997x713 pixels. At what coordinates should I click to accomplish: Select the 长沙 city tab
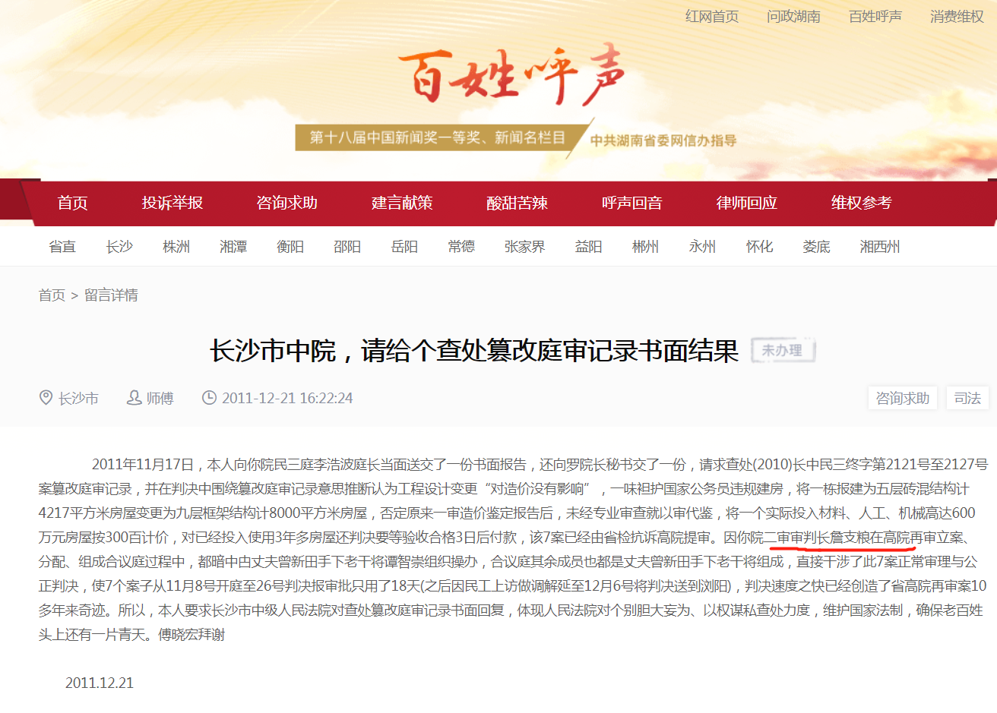(119, 247)
